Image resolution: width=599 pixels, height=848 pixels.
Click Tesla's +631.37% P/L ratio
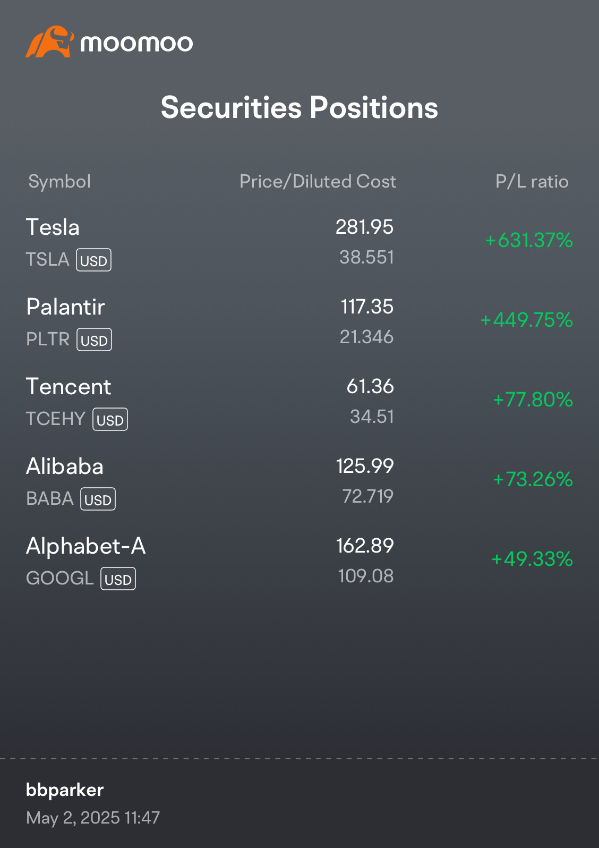coord(529,240)
